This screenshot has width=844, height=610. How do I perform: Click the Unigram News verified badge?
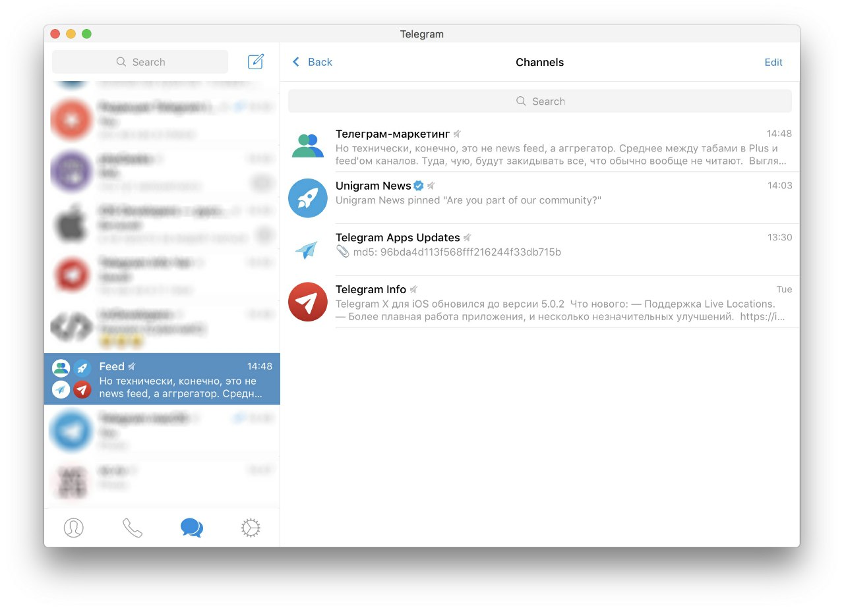click(419, 186)
